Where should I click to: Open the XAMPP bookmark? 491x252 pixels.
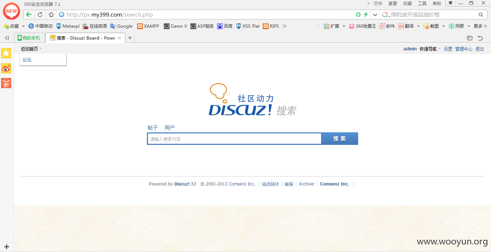148,26
